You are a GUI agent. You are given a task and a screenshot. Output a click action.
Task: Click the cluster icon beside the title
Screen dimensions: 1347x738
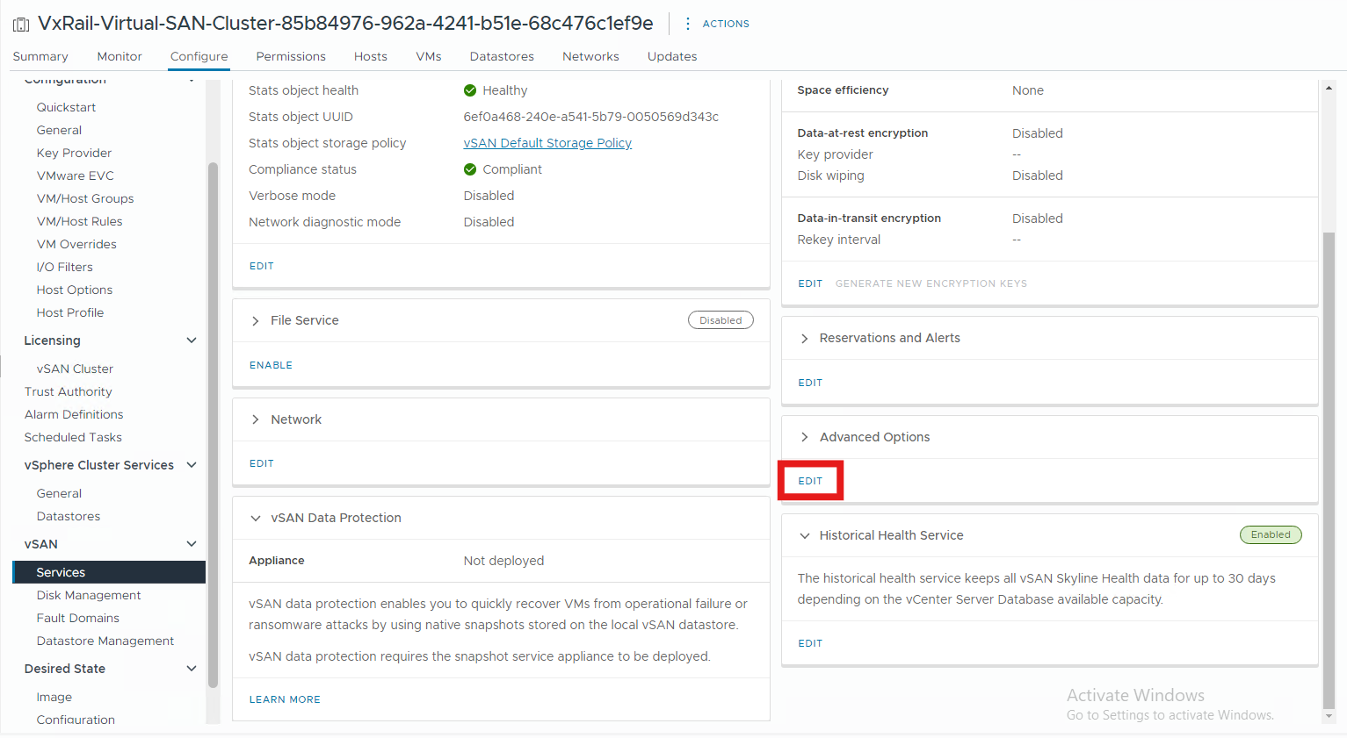coord(21,25)
